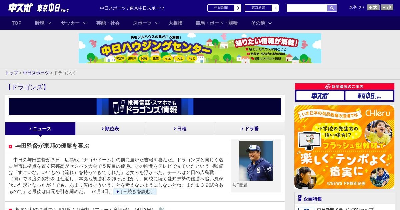Click the ribbon icon beside 企画特集
The height and width of the screenshot is (210, 400).
(300, 198)
